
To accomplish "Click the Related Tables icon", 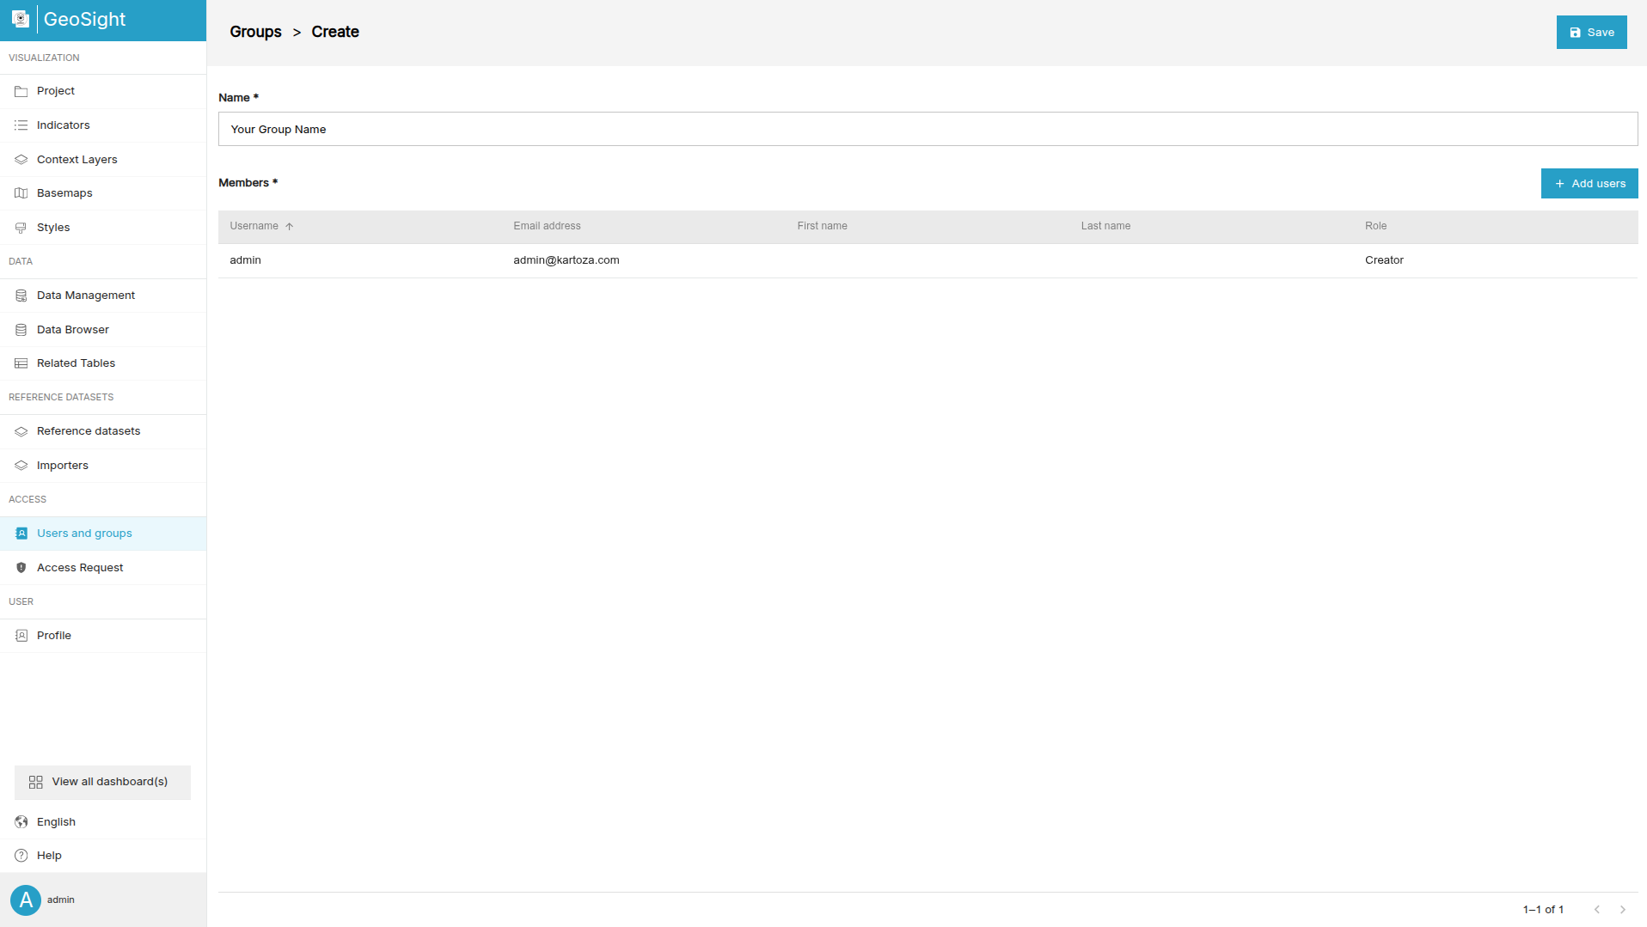I will point(21,363).
